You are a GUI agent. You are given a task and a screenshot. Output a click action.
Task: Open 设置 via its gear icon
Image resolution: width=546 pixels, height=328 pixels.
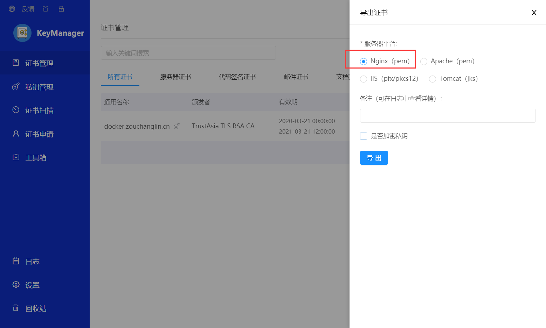[x=16, y=285]
